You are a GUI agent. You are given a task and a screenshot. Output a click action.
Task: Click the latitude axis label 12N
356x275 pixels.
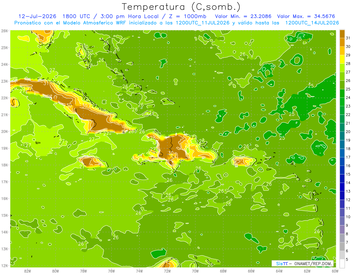point(4,266)
